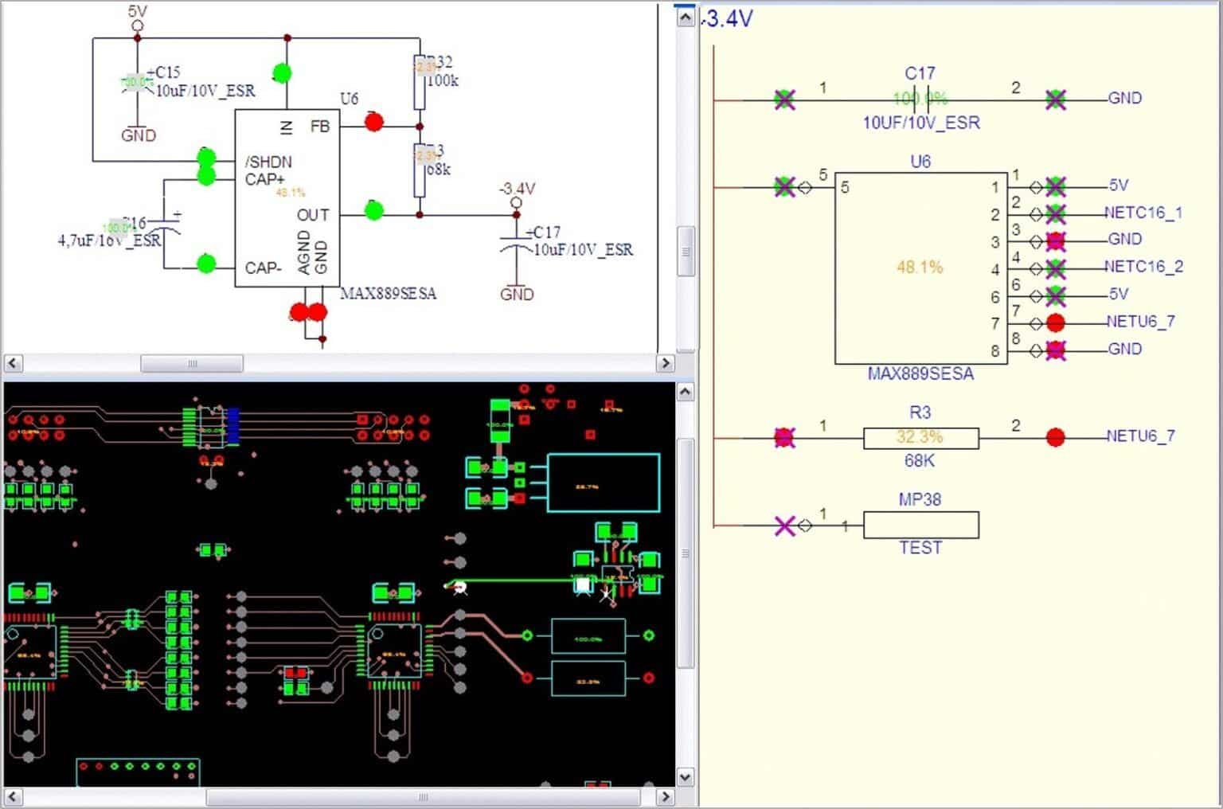The width and height of the screenshot is (1223, 809).
Task: Click the PCB view's horizontal scrollbar thumb
Action: coord(422,797)
